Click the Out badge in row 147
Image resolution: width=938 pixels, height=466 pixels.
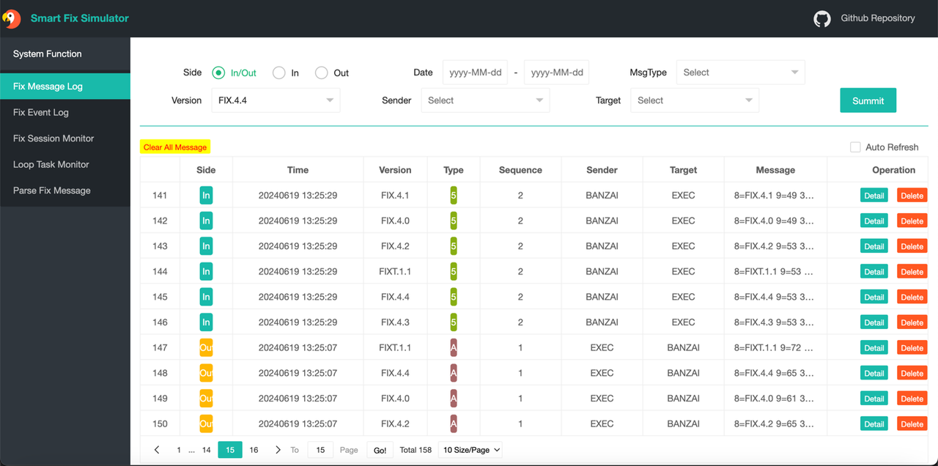click(206, 348)
